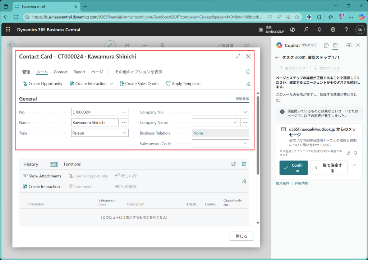
Task: Click 詳細表示 in the General section
Action: 242,99
